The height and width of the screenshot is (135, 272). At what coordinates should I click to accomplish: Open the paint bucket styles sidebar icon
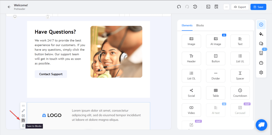pyautogui.click(x=261, y=34)
